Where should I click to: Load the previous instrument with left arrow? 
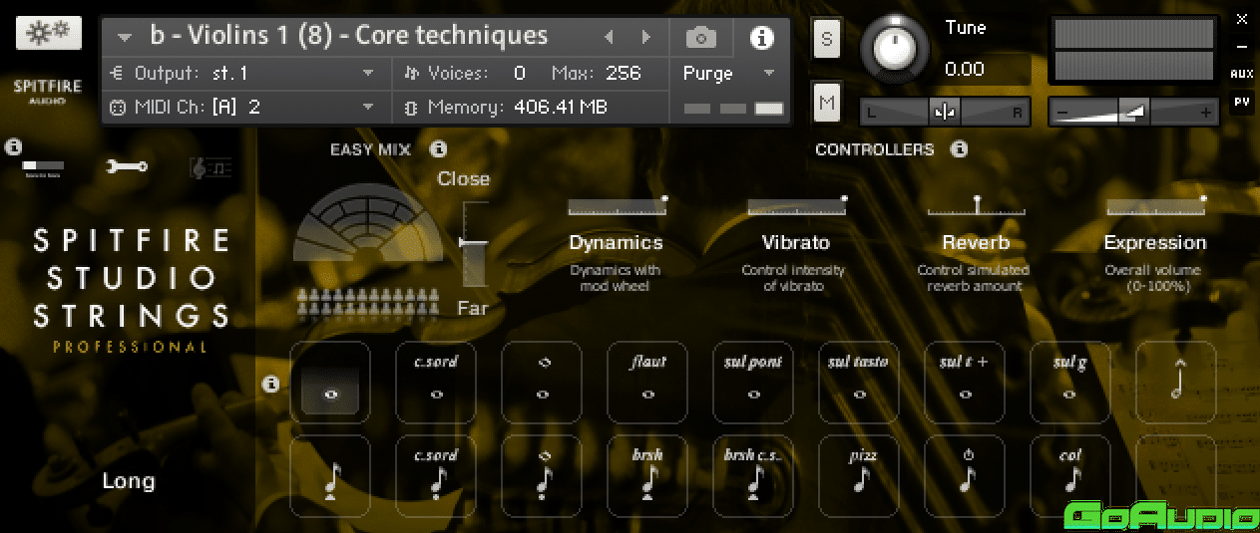[x=609, y=38]
